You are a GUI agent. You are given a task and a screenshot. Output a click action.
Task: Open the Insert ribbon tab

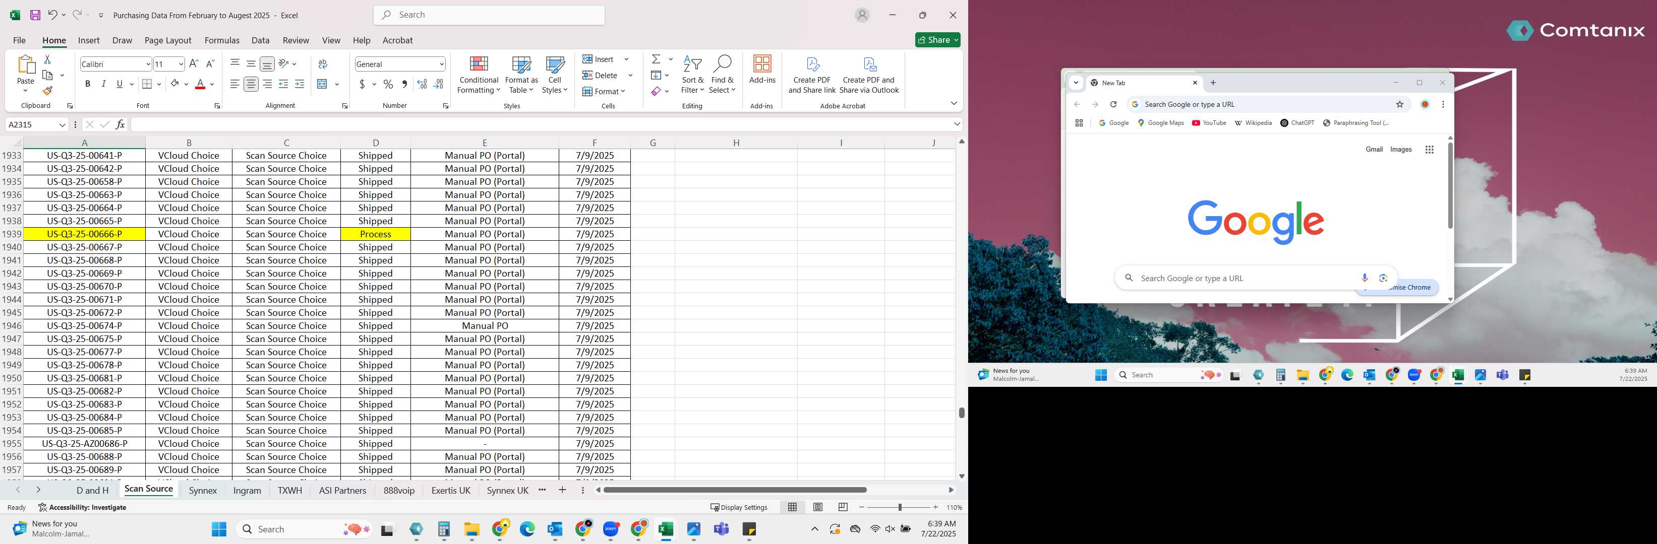(x=89, y=40)
